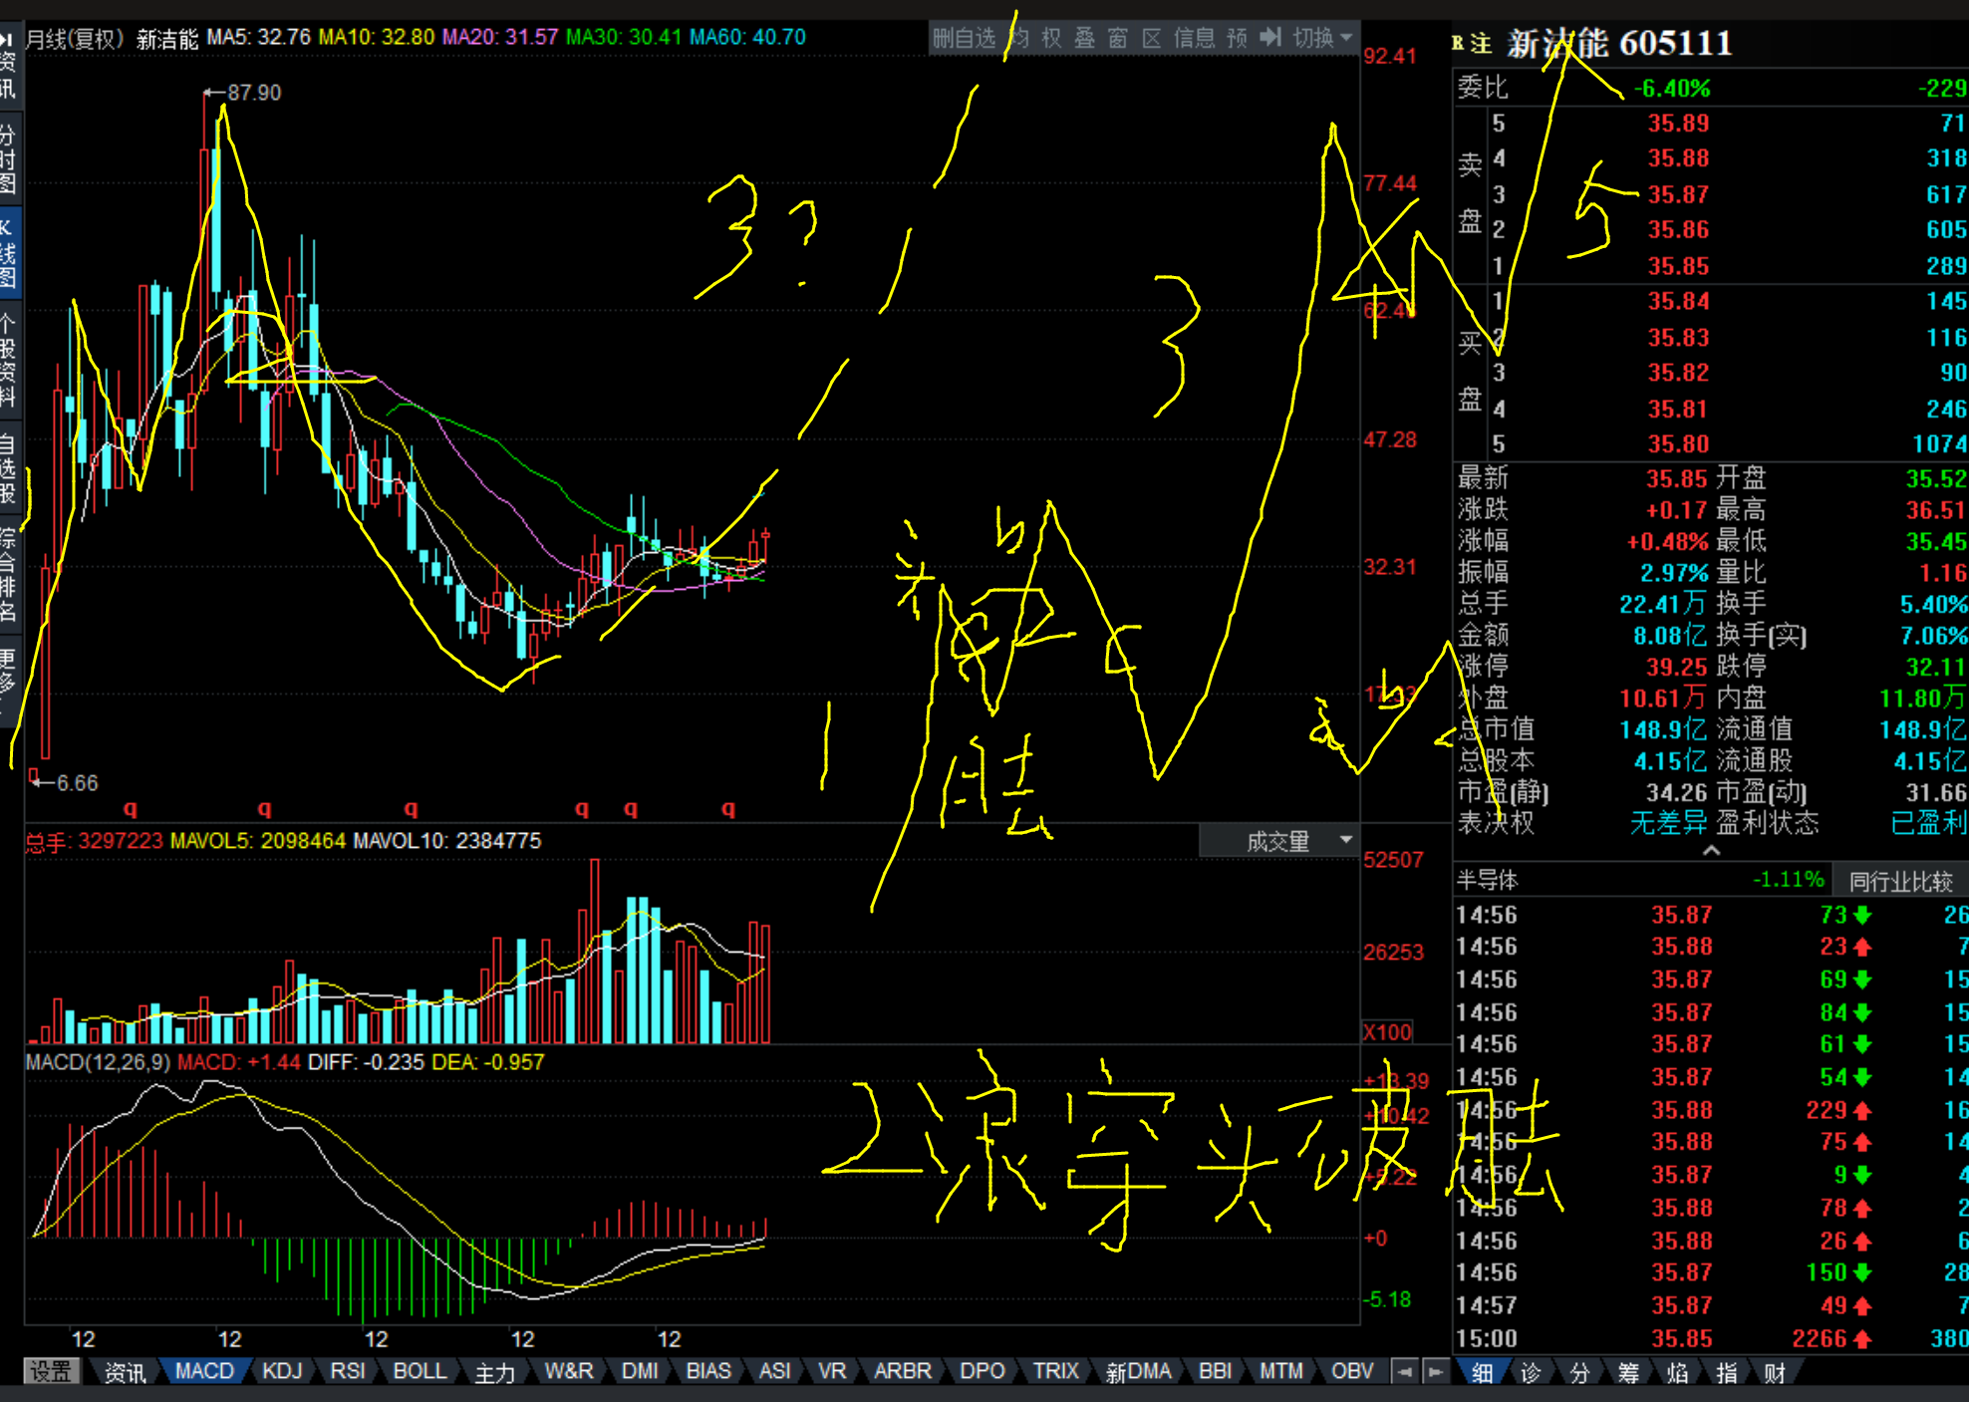Switch to 分时图 intraday view in sidebar

[x=9, y=159]
